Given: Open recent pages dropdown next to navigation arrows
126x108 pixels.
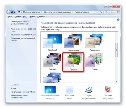Looking at the screenshot, I should (16, 12).
